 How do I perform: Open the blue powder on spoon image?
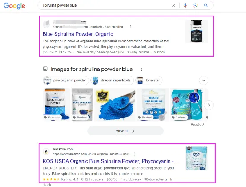tap(115, 105)
